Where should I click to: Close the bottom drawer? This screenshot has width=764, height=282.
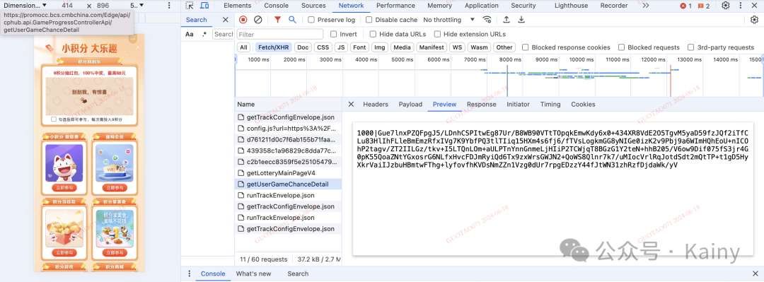click(756, 274)
